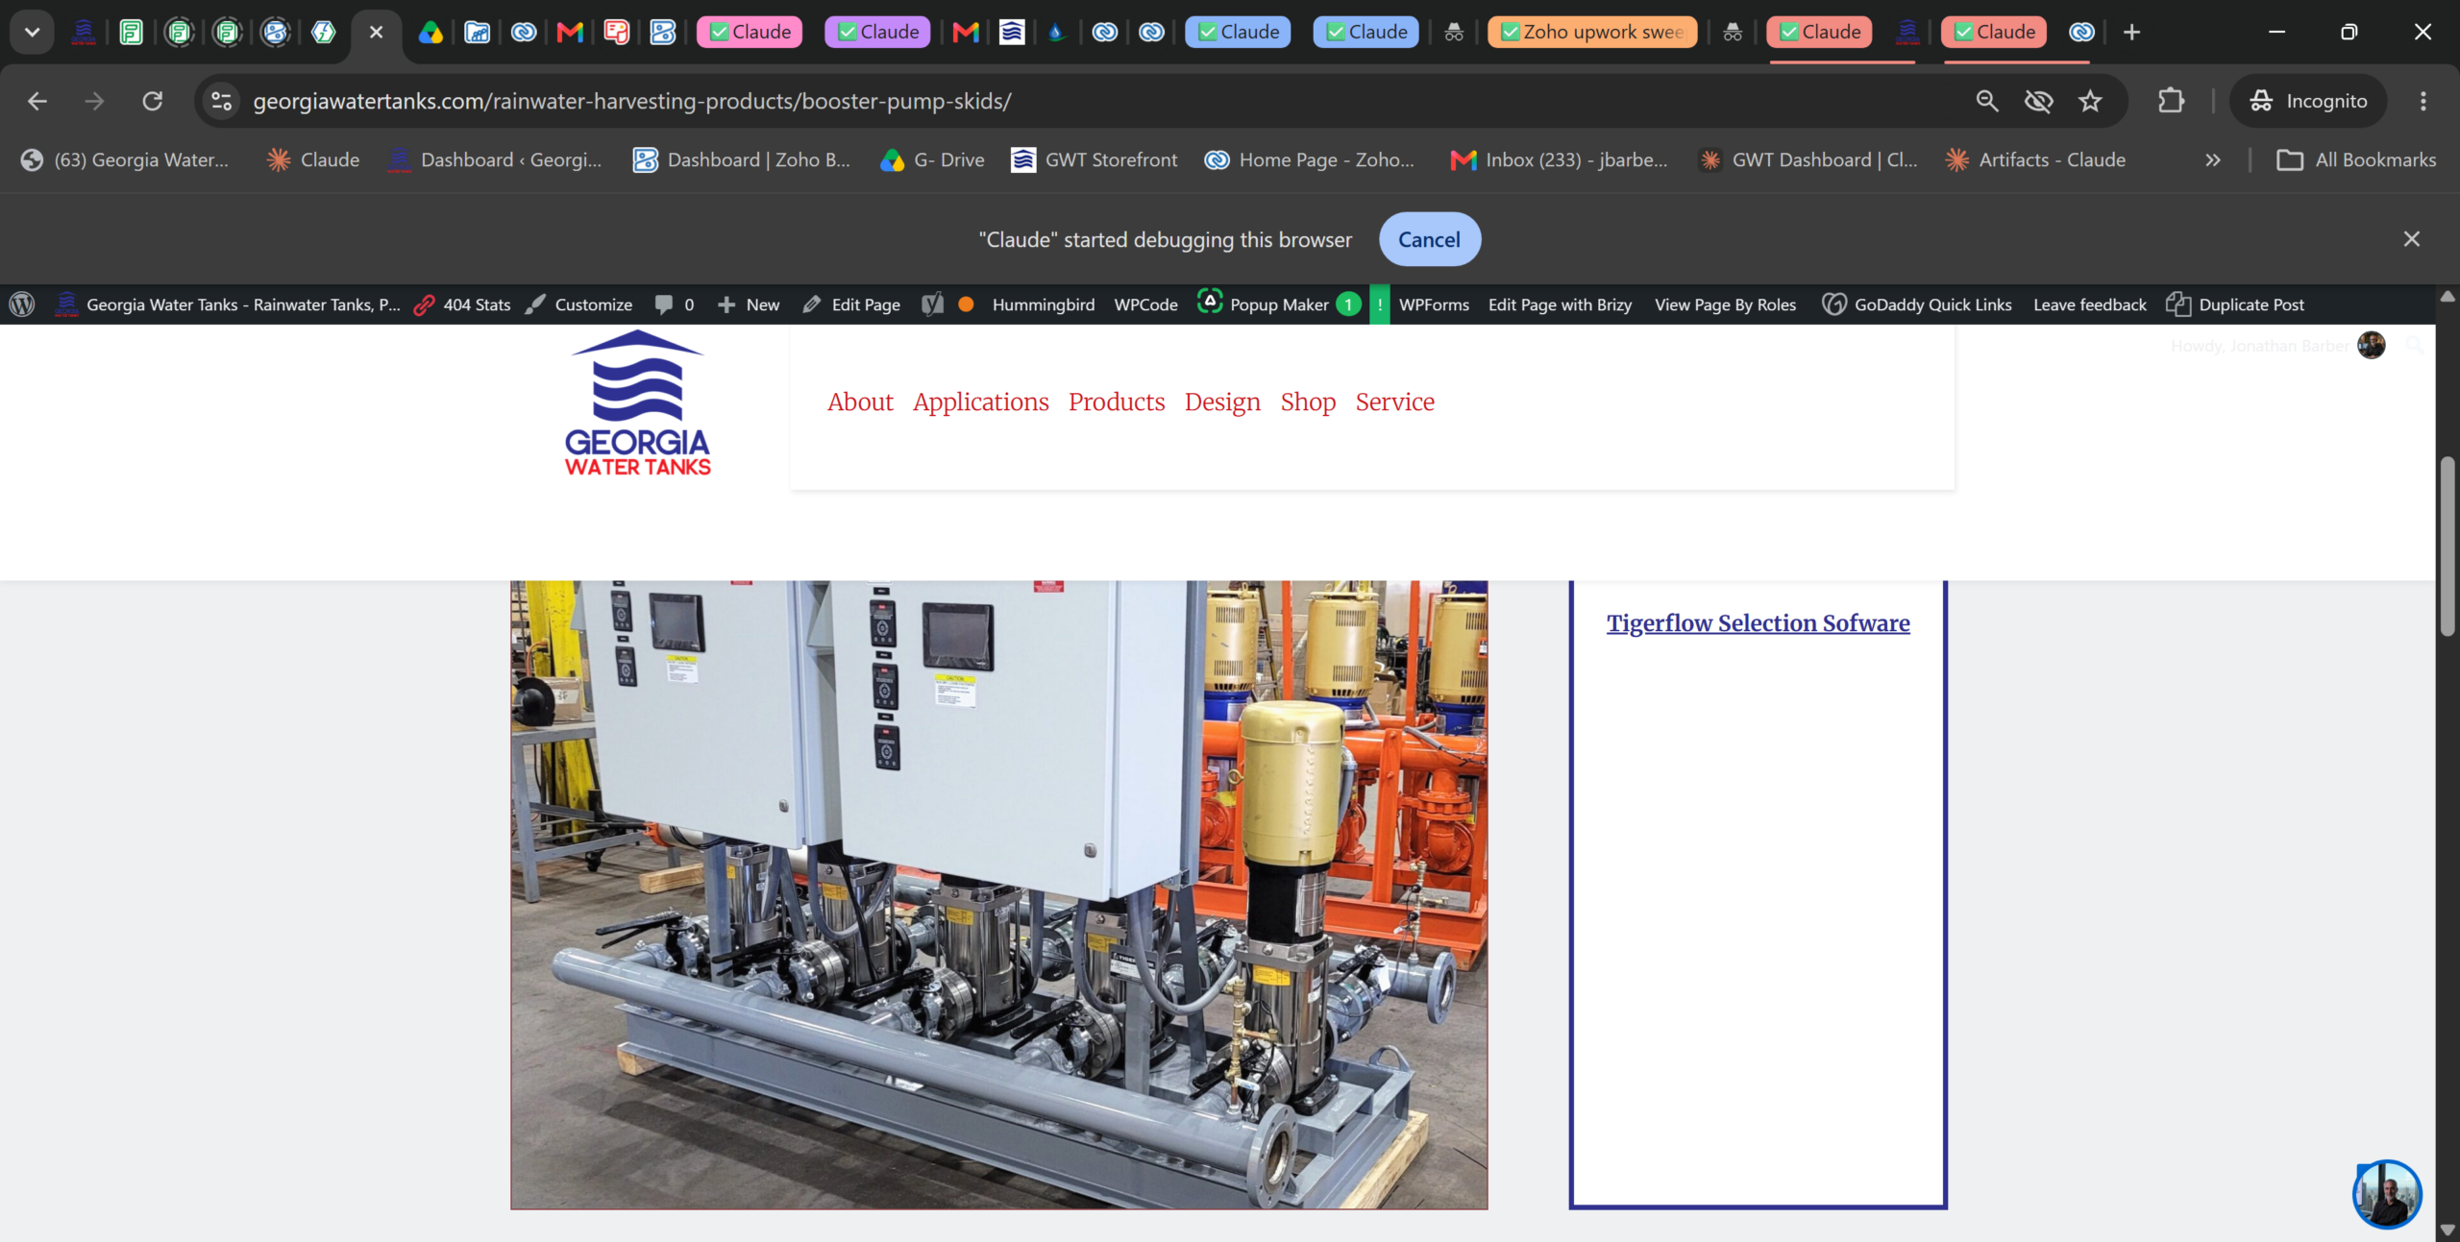Open the Comments bubble in admin bar

(x=675, y=304)
